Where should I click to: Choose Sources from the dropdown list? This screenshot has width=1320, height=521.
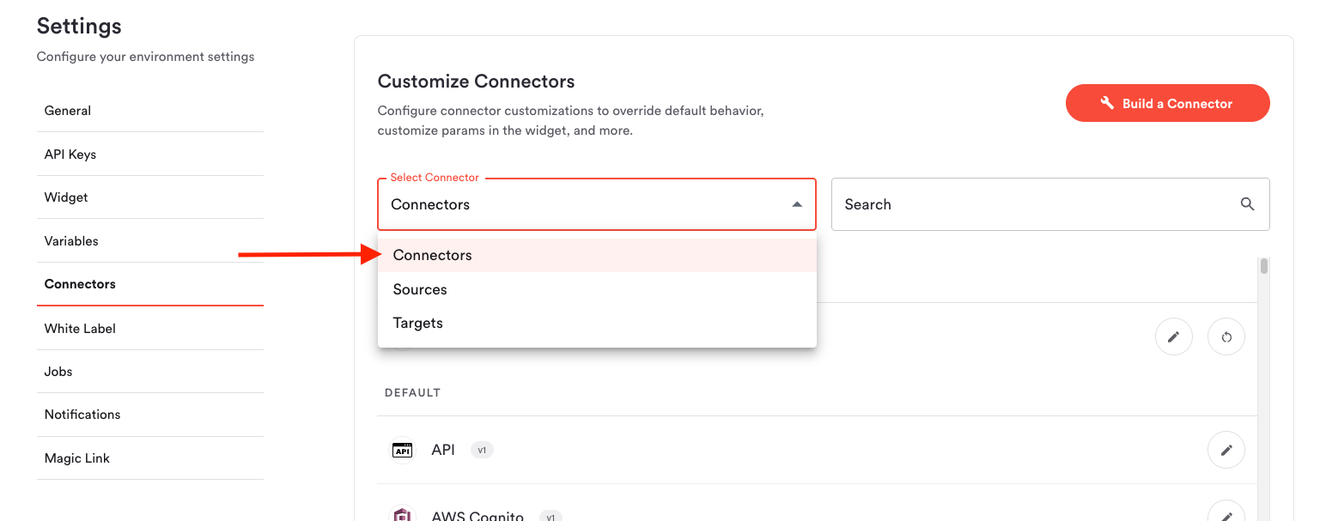tap(420, 289)
